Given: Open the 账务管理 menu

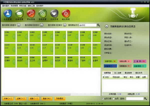Looking at the screenshot, I should (x=14, y=6).
